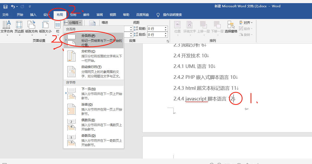Image resolution: width=312 pixels, height=164 pixels.
Task: Open 环绕文字 dropdown arrow
Action: (190, 35)
